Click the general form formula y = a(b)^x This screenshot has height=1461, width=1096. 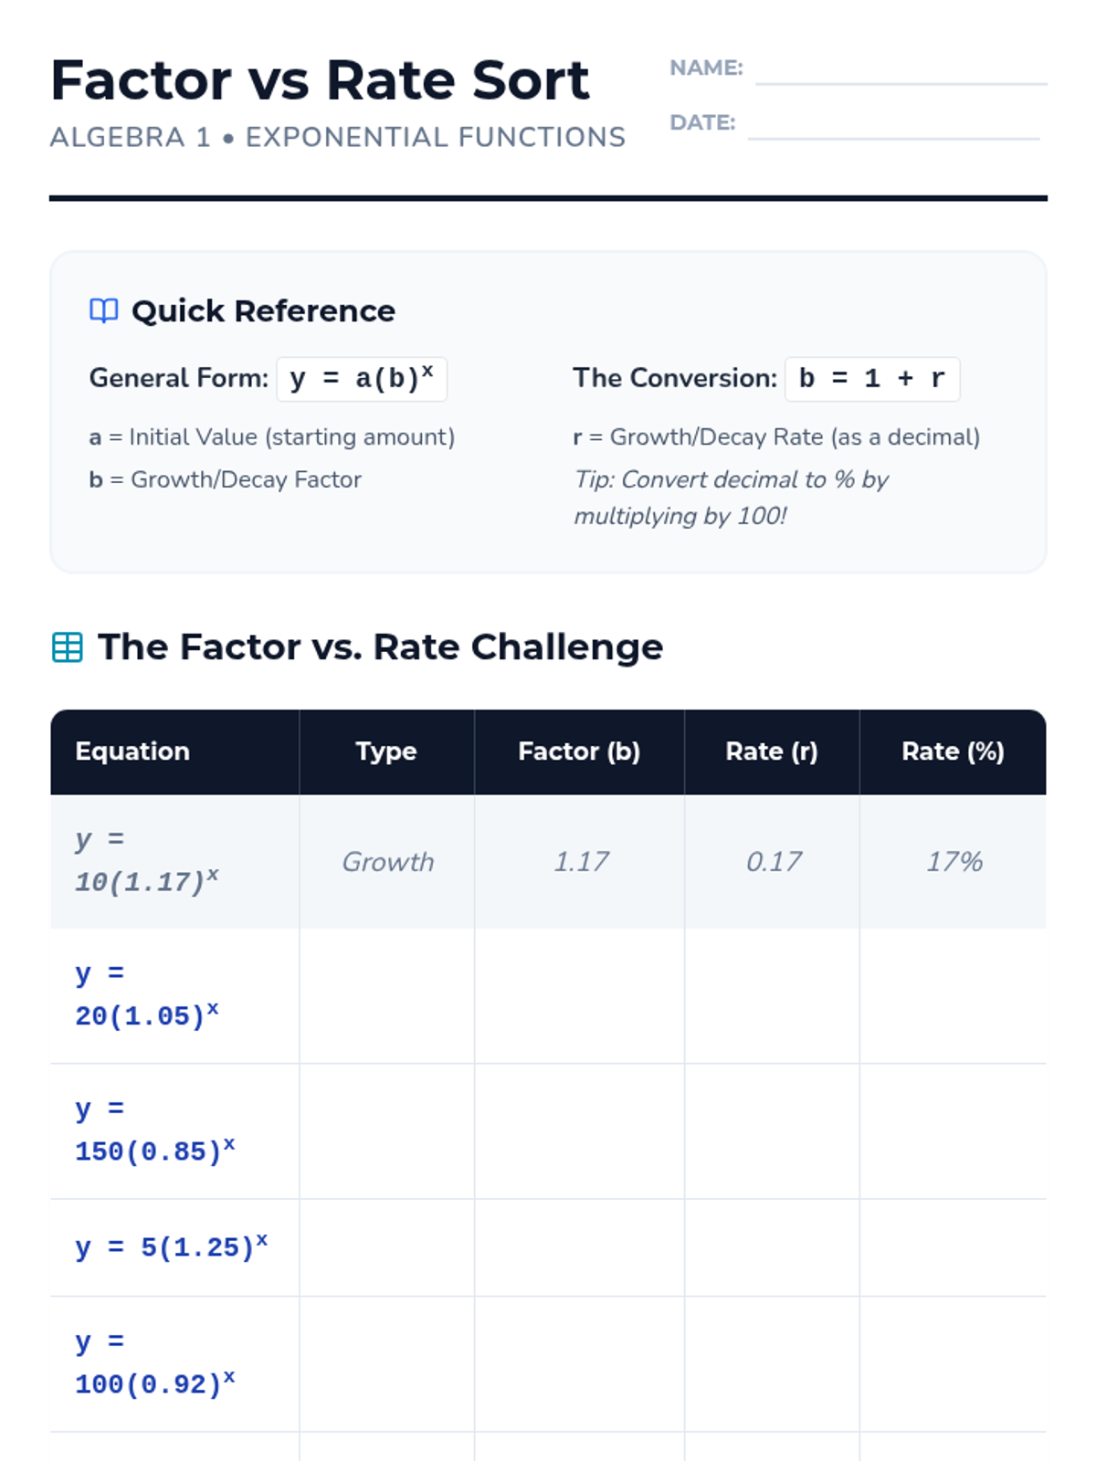pyautogui.click(x=362, y=379)
